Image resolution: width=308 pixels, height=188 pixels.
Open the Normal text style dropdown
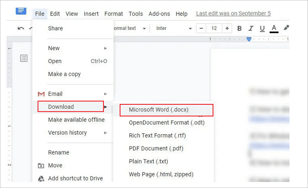[x=129, y=29]
